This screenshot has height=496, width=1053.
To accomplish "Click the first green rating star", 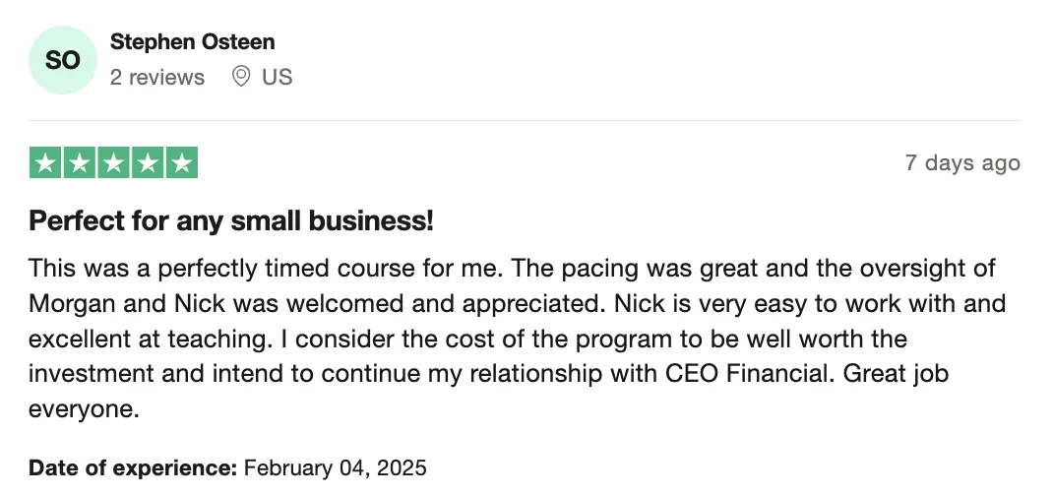I will [x=45, y=163].
